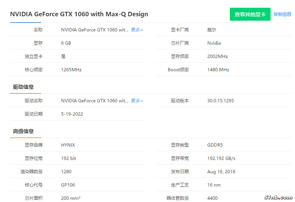The image size is (295, 202).
Task: Click the 生产工艺 row label
Action: 180,185
